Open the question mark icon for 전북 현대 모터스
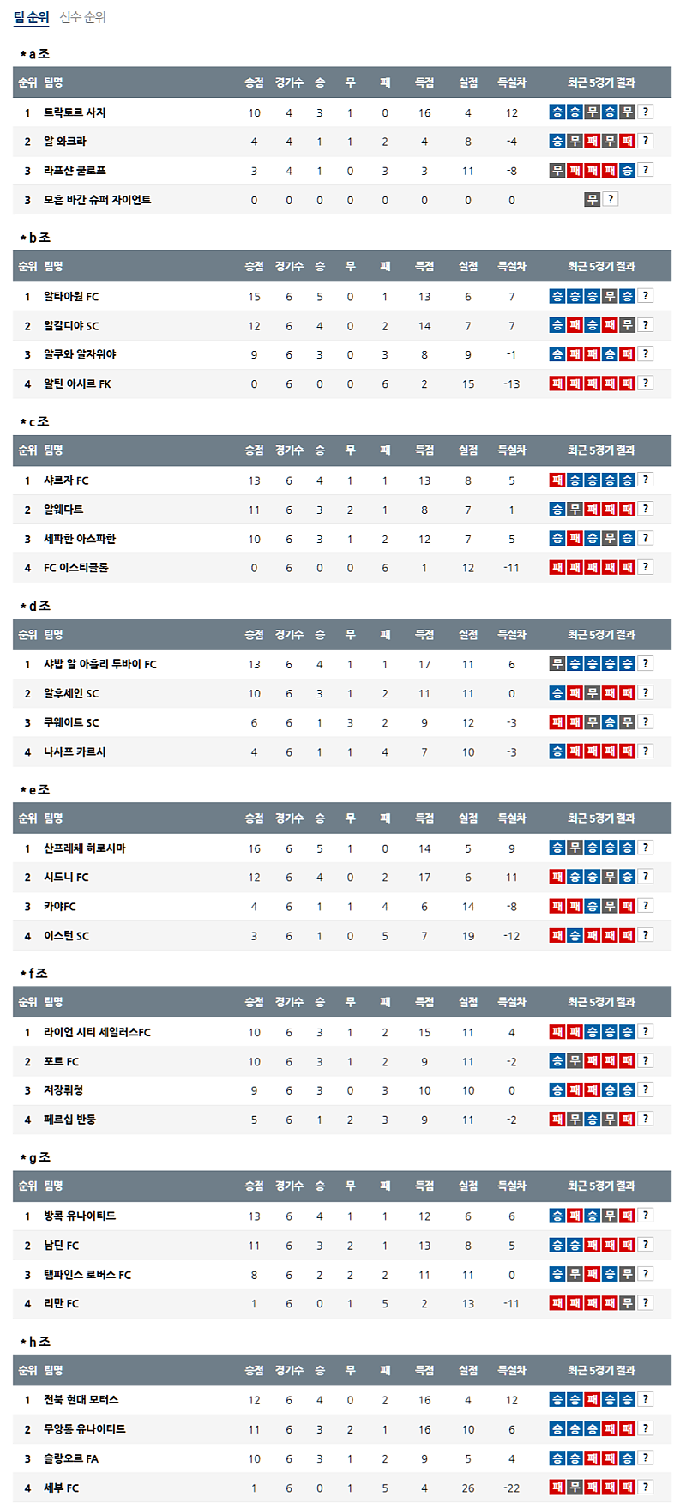Screen dimensions: 686x1509 coord(646,1399)
